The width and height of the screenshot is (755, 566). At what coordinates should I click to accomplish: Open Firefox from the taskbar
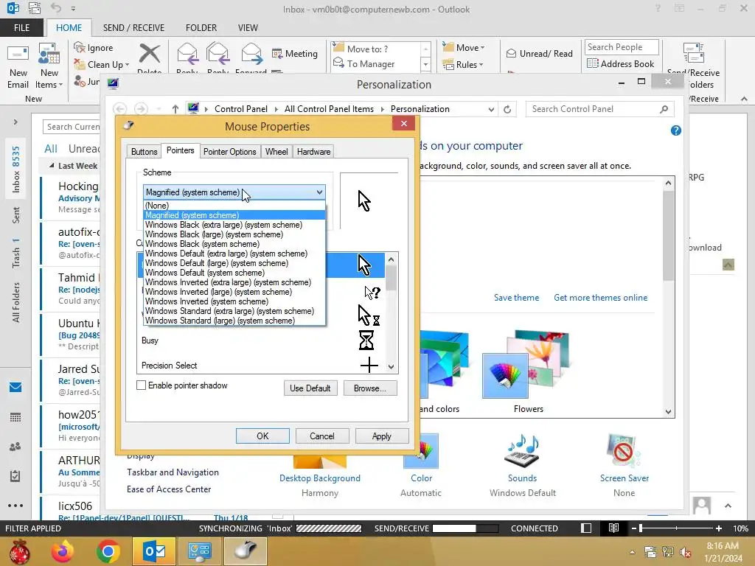63,551
